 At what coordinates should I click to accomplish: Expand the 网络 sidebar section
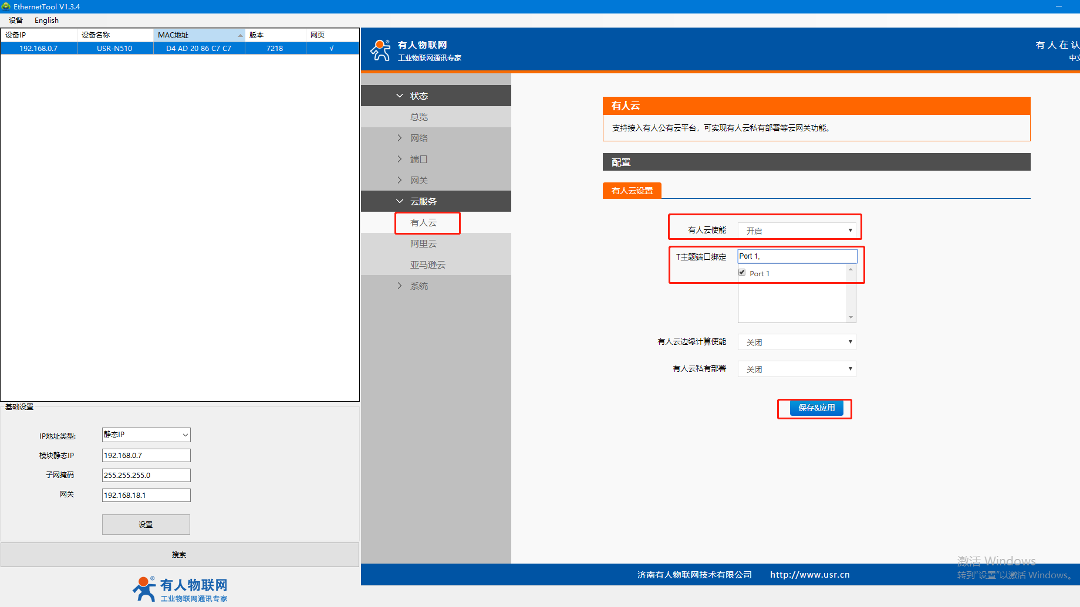(419, 138)
